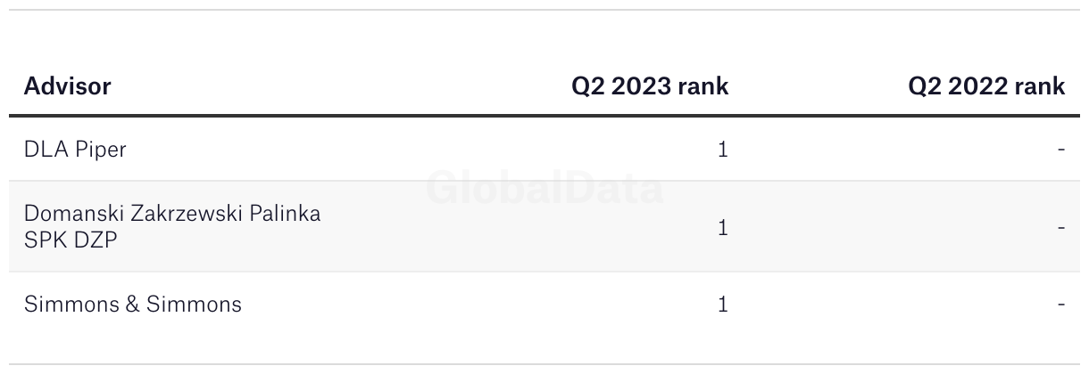Click the thin horizontal rule below the table
Image resolution: width=1089 pixels, height=374 pixels.
(x=544, y=363)
